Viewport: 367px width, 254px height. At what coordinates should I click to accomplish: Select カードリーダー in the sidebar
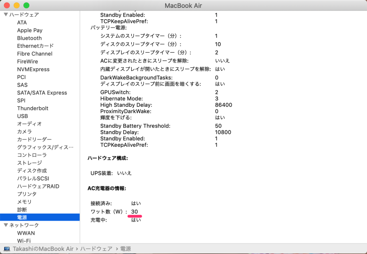(x=34, y=139)
